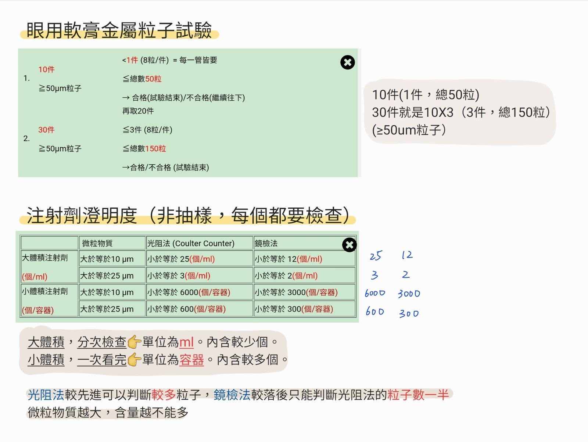The height and width of the screenshot is (442, 588).
Task: Close the green ointment metal particle image
Action: [347, 62]
